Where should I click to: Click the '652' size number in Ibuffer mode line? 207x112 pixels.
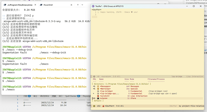(99, 106)
